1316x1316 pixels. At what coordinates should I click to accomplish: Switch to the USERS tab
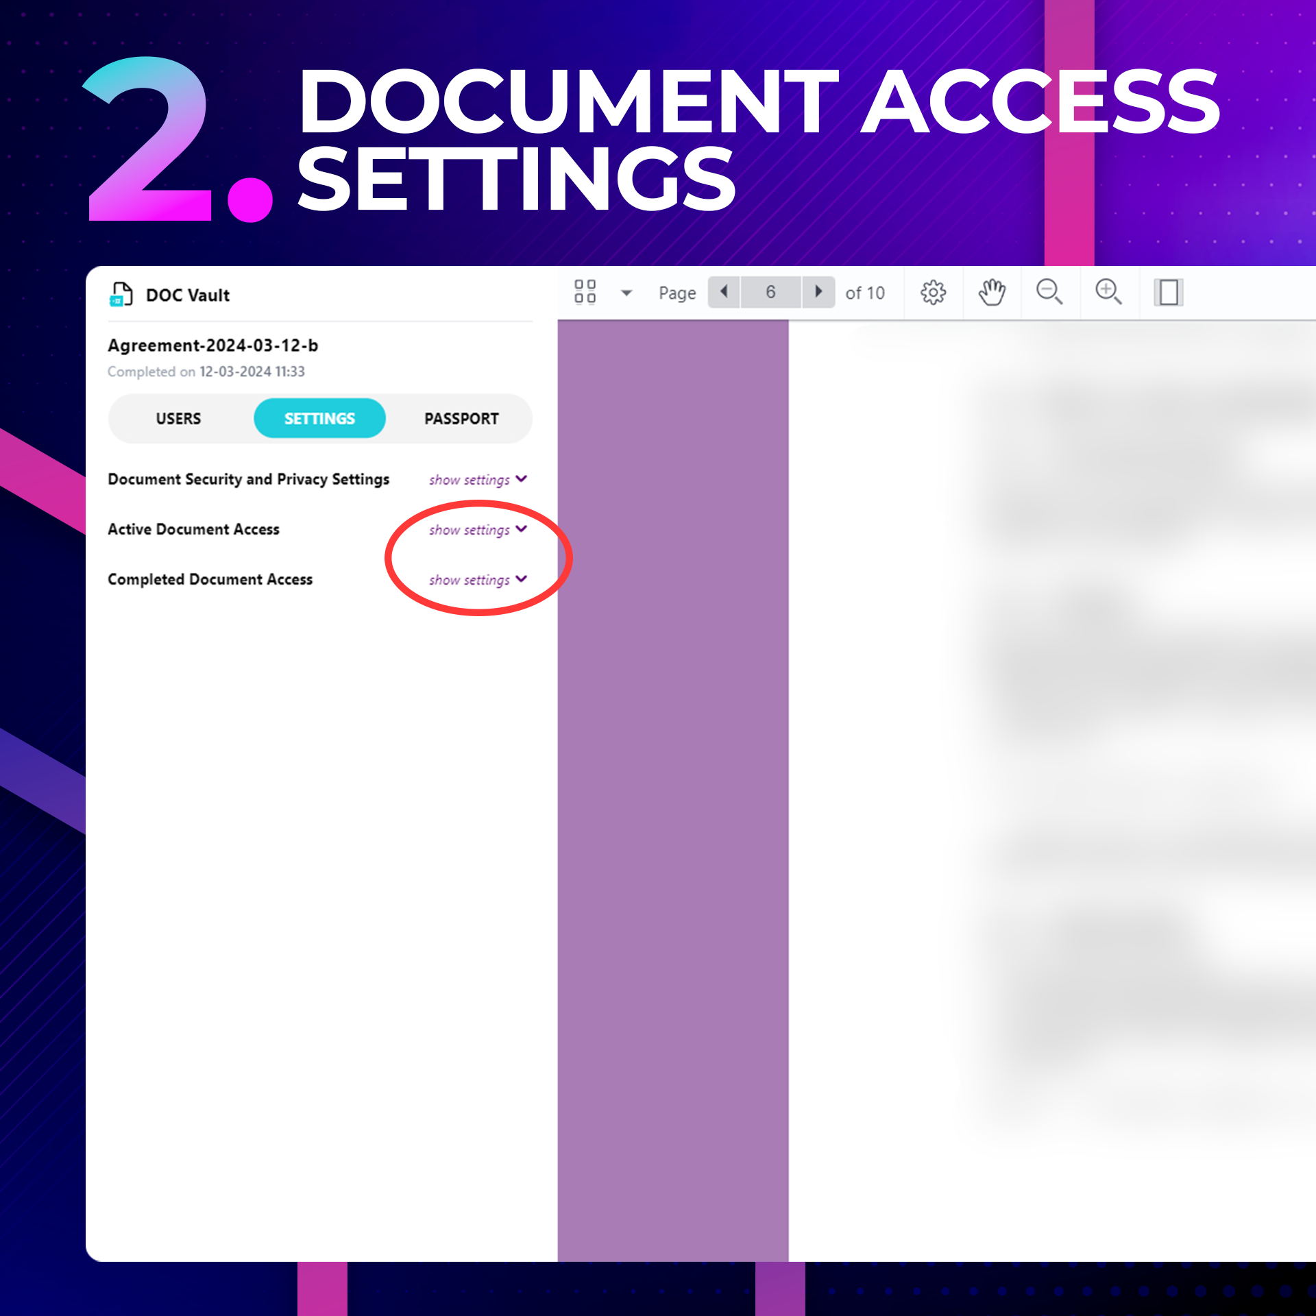[178, 418]
